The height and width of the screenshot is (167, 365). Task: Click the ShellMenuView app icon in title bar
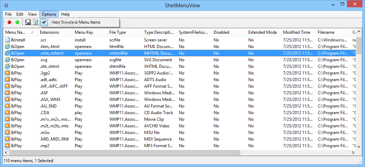[x=7, y=5]
